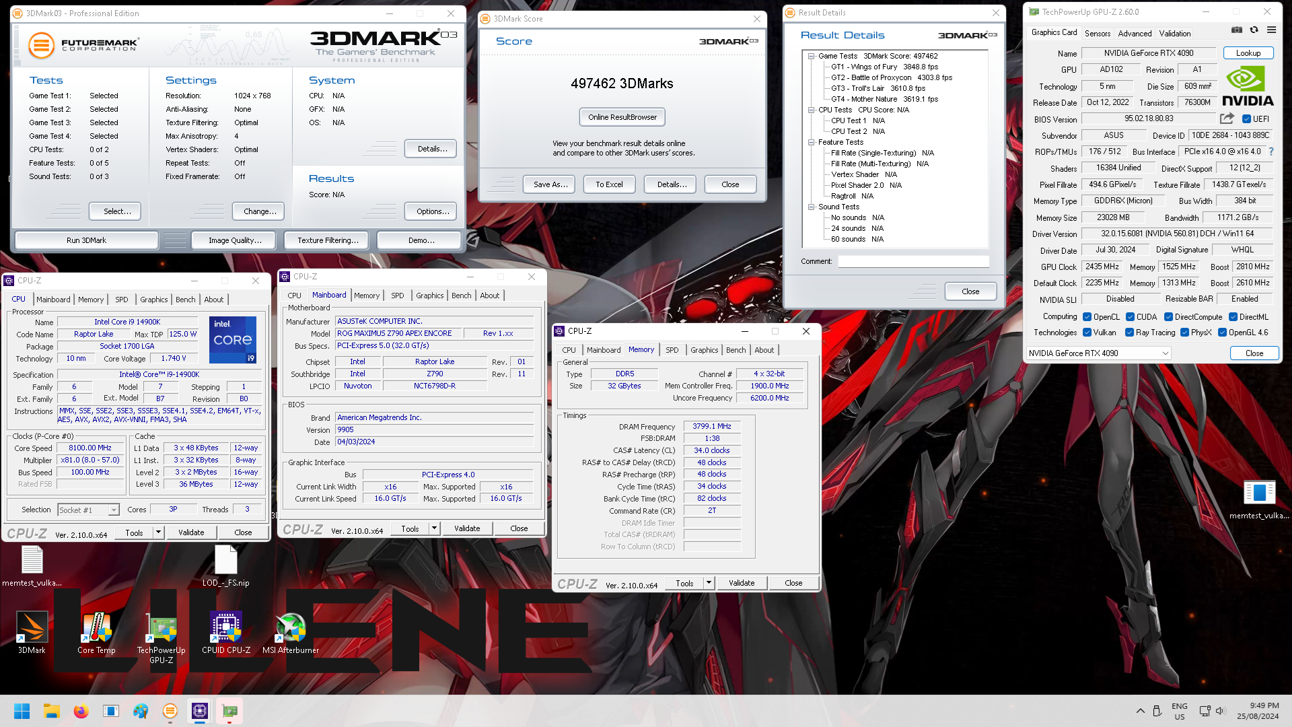Open Tools dropdown arrow in CPU-Z Memory window

(x=709, y=583)
